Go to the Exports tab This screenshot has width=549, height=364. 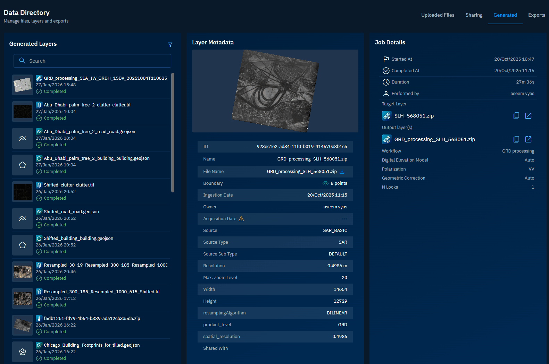(x=536, y=15)
